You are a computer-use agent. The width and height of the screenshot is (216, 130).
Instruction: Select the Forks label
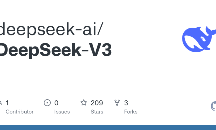[x=131, y=112]
